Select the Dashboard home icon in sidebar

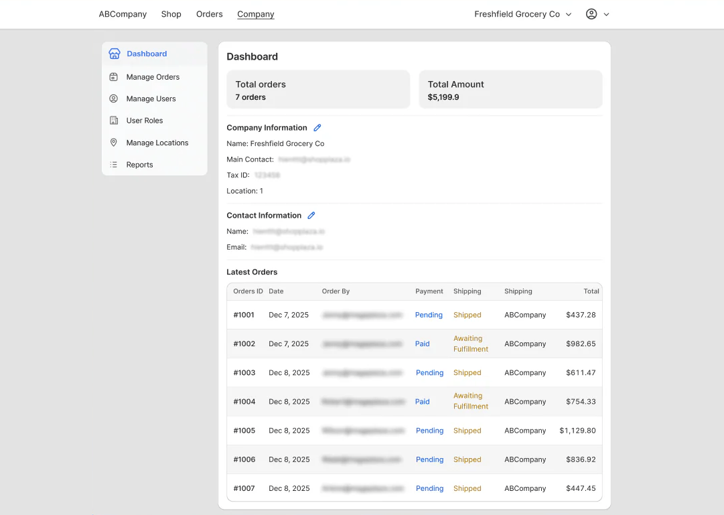[x=113, y=54]
